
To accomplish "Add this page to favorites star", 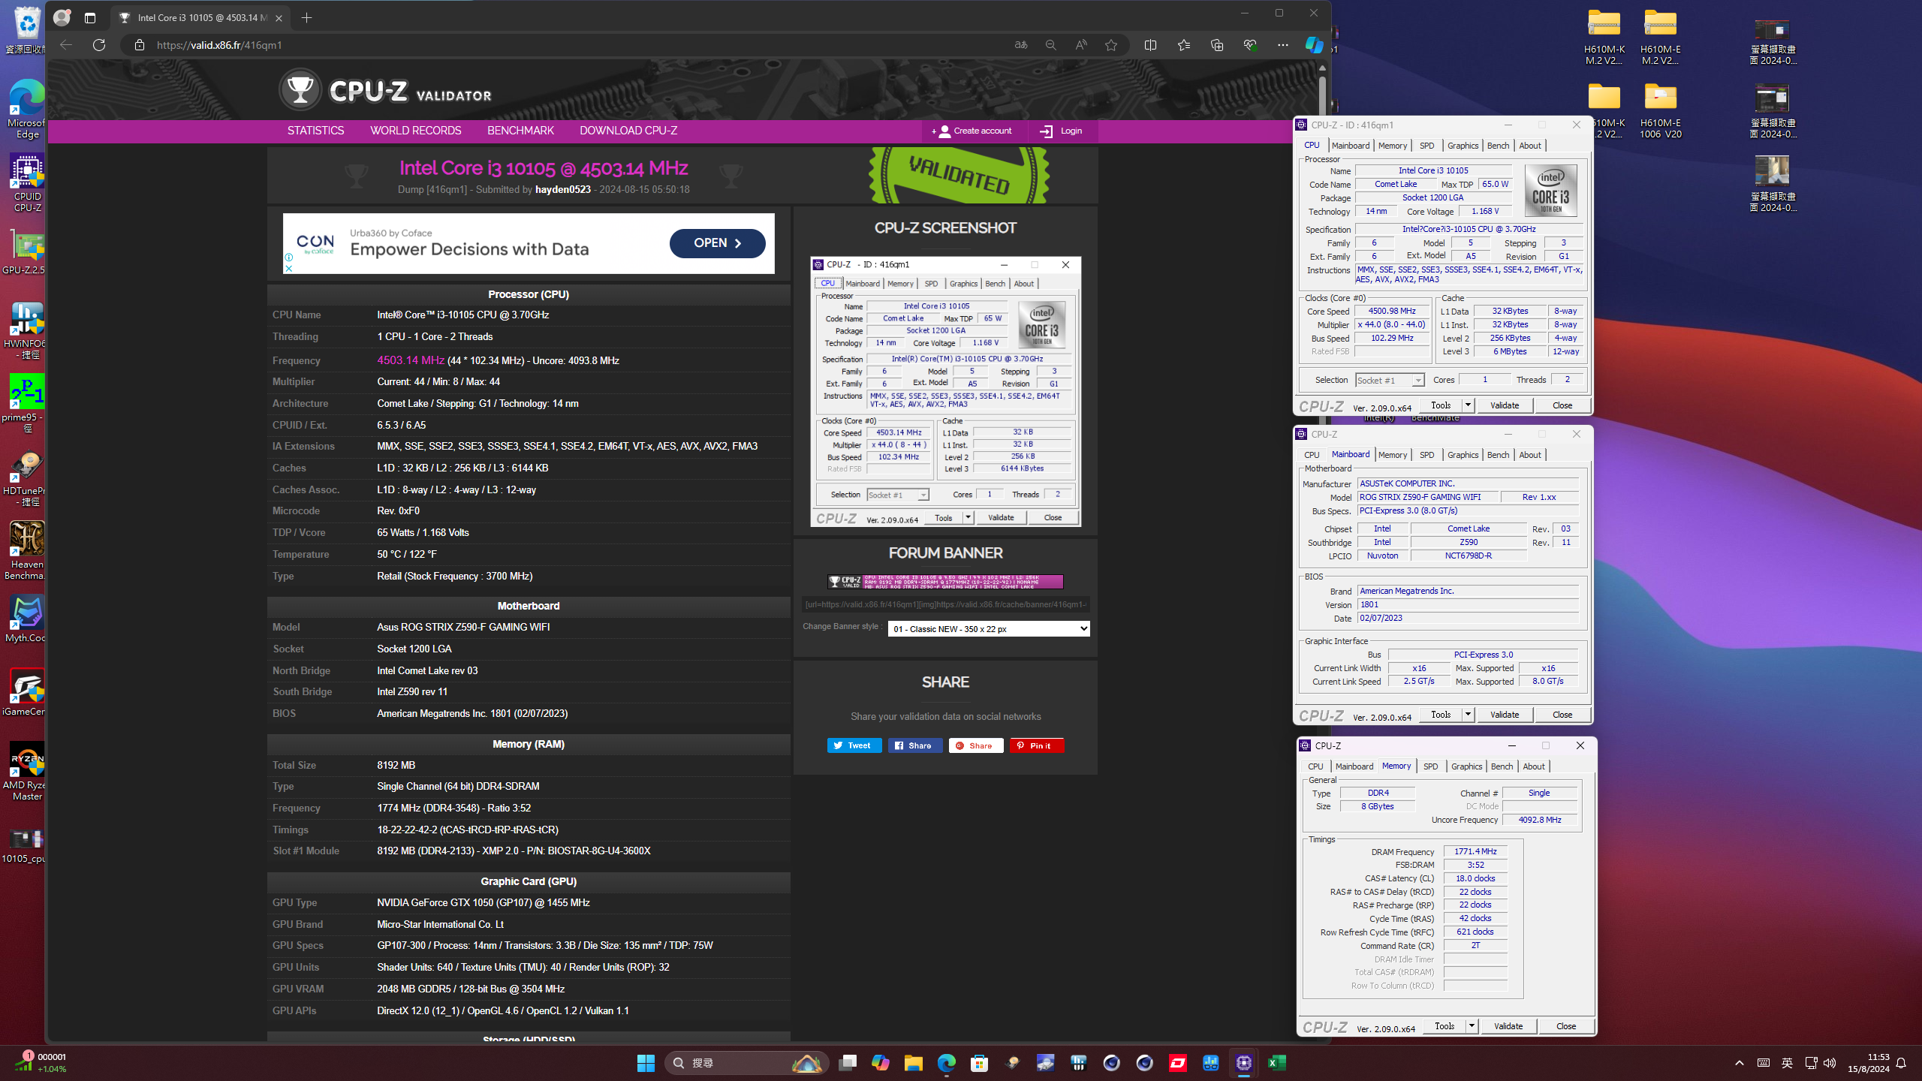I will [1111, 45].
